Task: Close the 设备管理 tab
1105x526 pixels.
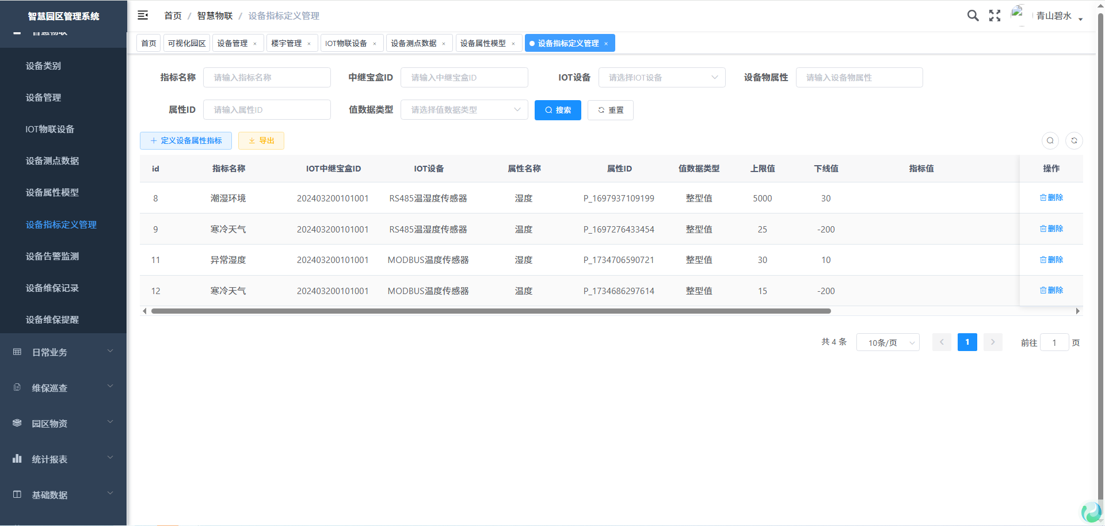Action: (255, 44)
